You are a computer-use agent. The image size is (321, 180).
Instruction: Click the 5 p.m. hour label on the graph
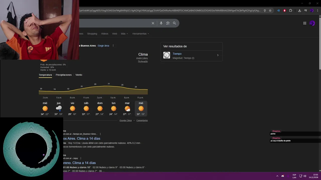[x=113, y=98]
